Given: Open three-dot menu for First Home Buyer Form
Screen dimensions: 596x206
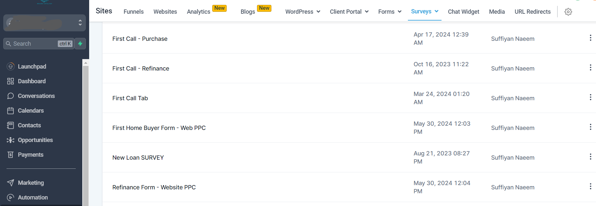Looking at the screenshot, I should [x=590, y=127].
